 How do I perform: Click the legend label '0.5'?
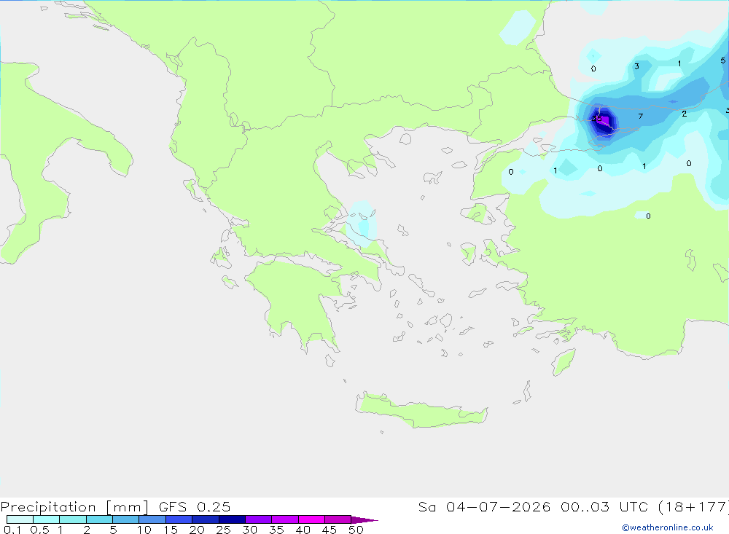(39, 530)
